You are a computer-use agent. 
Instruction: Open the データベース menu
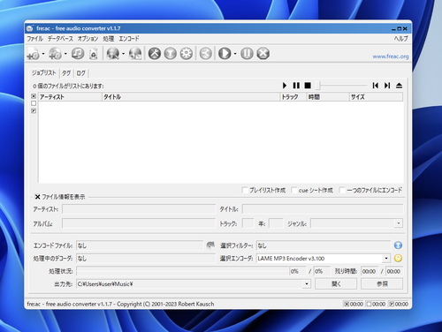[x=60, y=39]
